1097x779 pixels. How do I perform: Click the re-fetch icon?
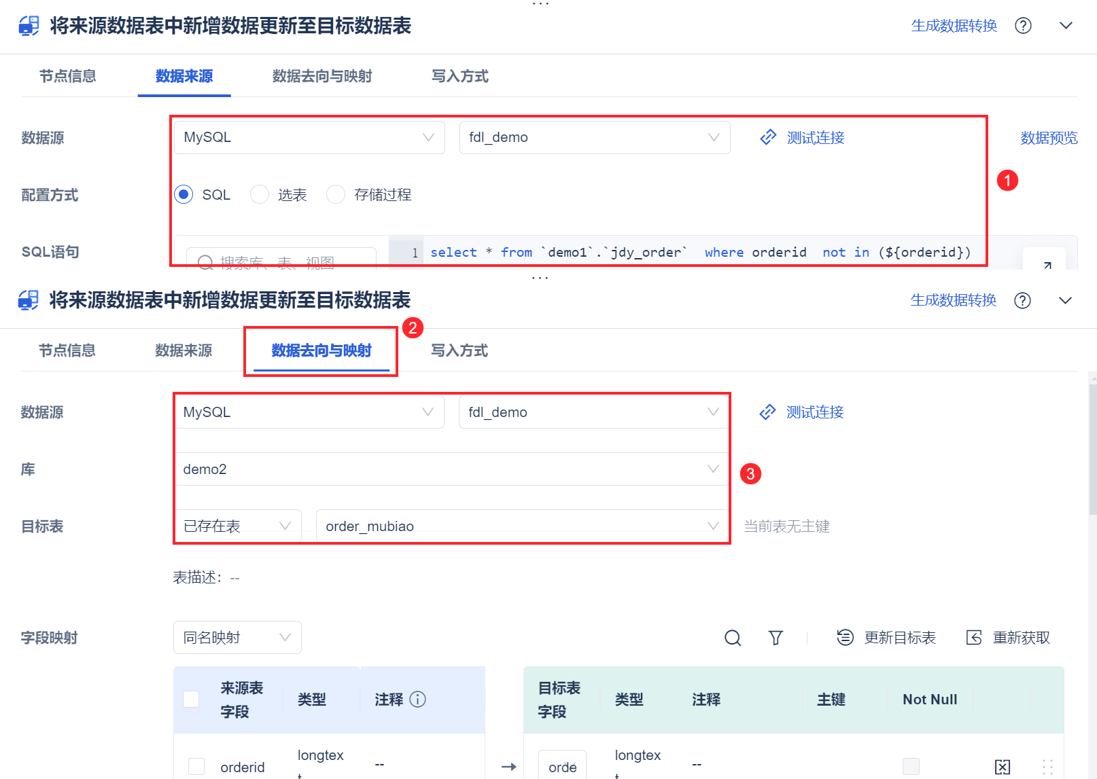click(974, 637)
